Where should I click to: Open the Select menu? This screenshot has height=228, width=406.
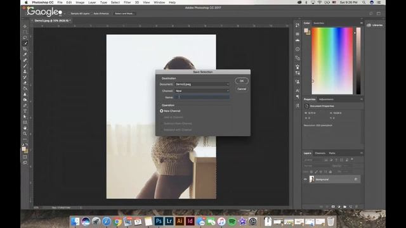[x=115, y=3]
